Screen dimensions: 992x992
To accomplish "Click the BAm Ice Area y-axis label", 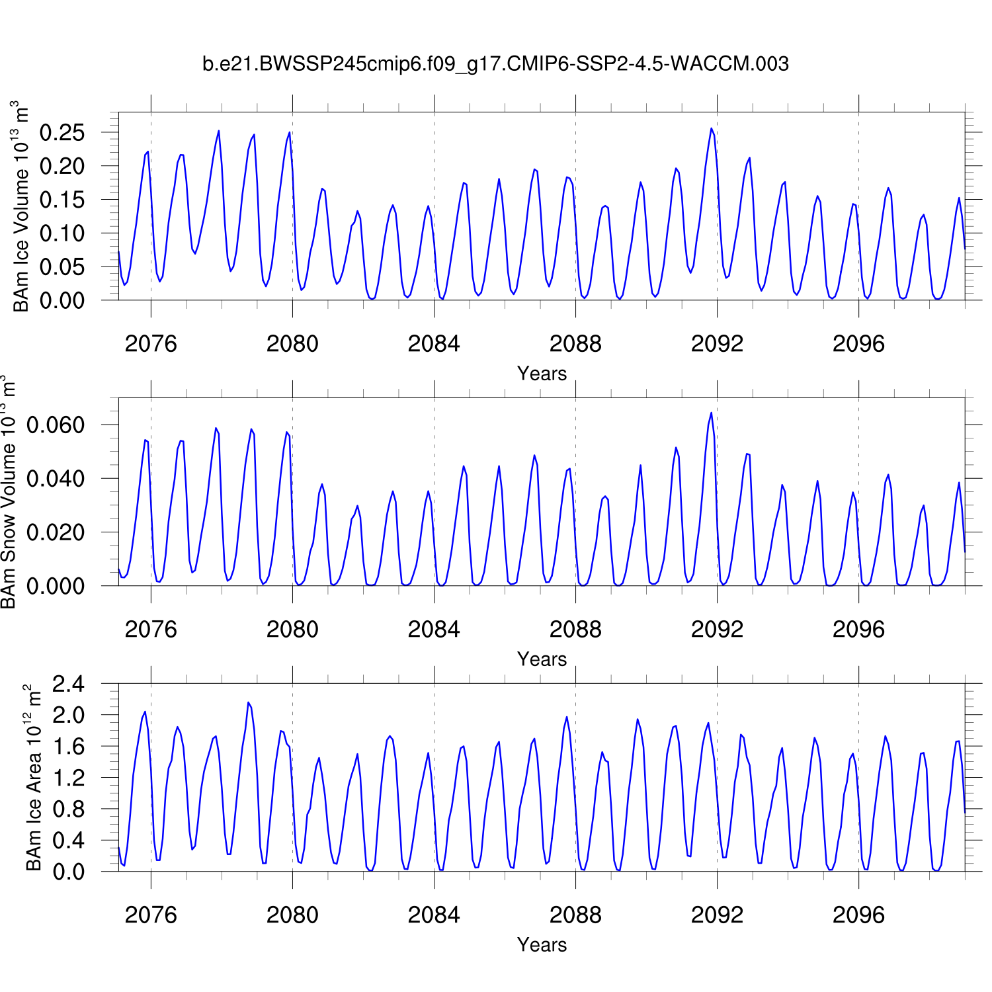I will 33,778.
